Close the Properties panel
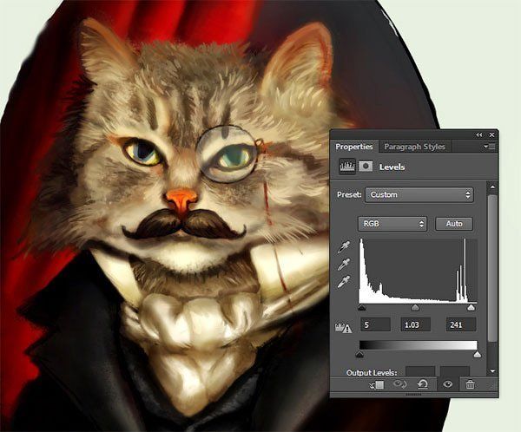 point(491,134)
